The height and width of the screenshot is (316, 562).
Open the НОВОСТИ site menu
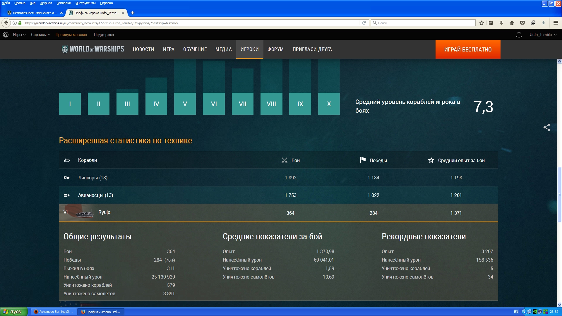coord(143,49)
